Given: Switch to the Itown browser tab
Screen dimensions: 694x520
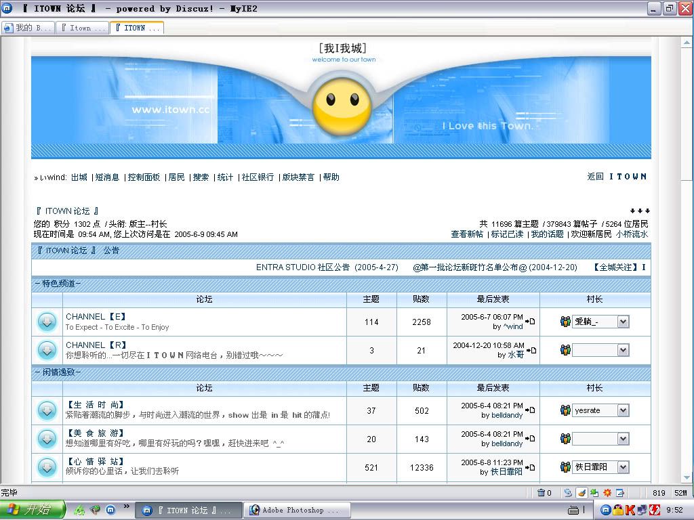Looking at the screenshot, I should (x=83, y=28).
